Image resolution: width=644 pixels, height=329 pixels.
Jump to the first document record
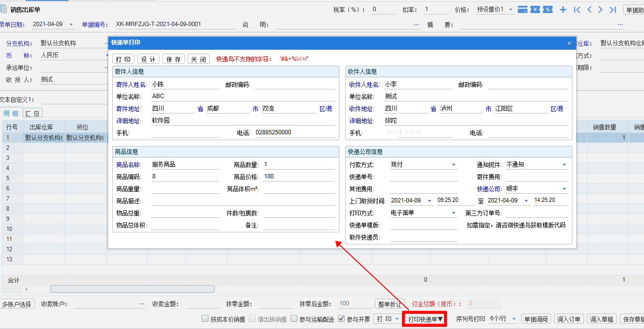point(577,10)
